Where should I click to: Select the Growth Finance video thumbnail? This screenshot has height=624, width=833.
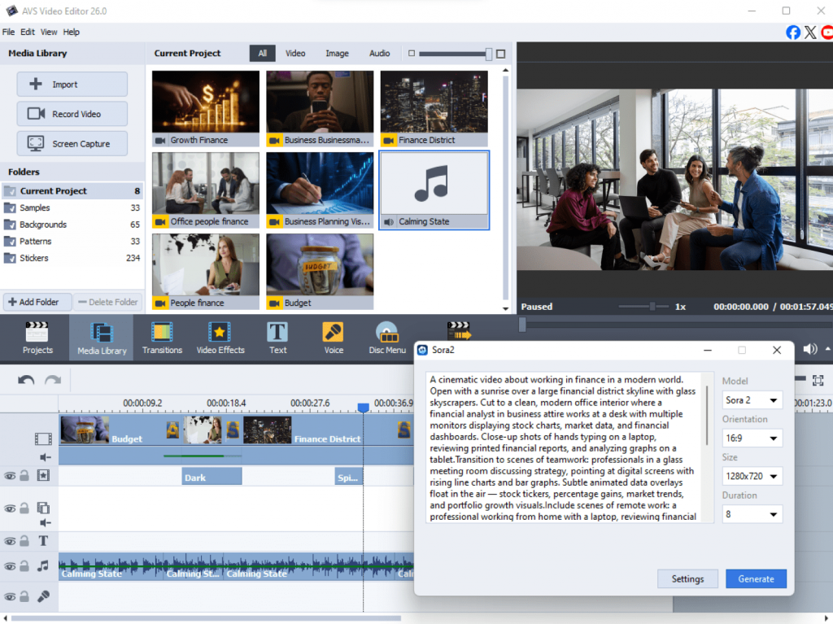tap(206, 103)
